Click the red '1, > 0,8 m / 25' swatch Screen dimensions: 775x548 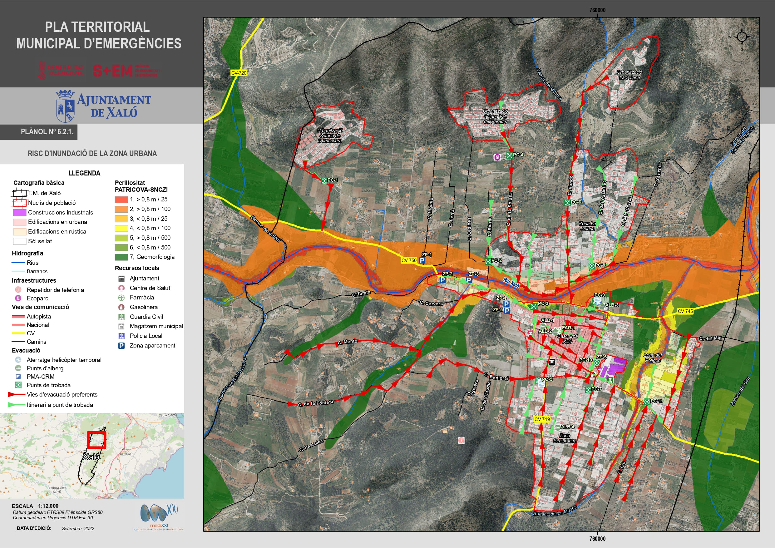pyautogui.click(x=121, y=200)
